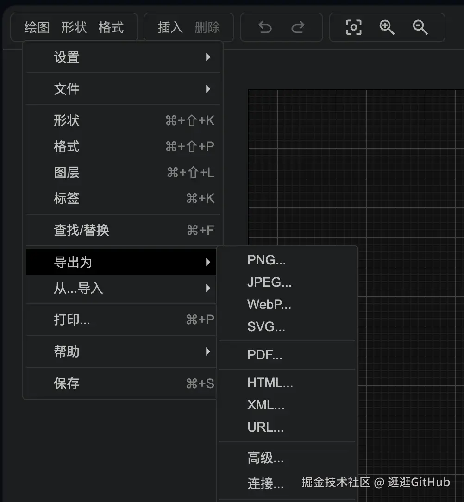Select 保存 to save the file

(66, 383)
